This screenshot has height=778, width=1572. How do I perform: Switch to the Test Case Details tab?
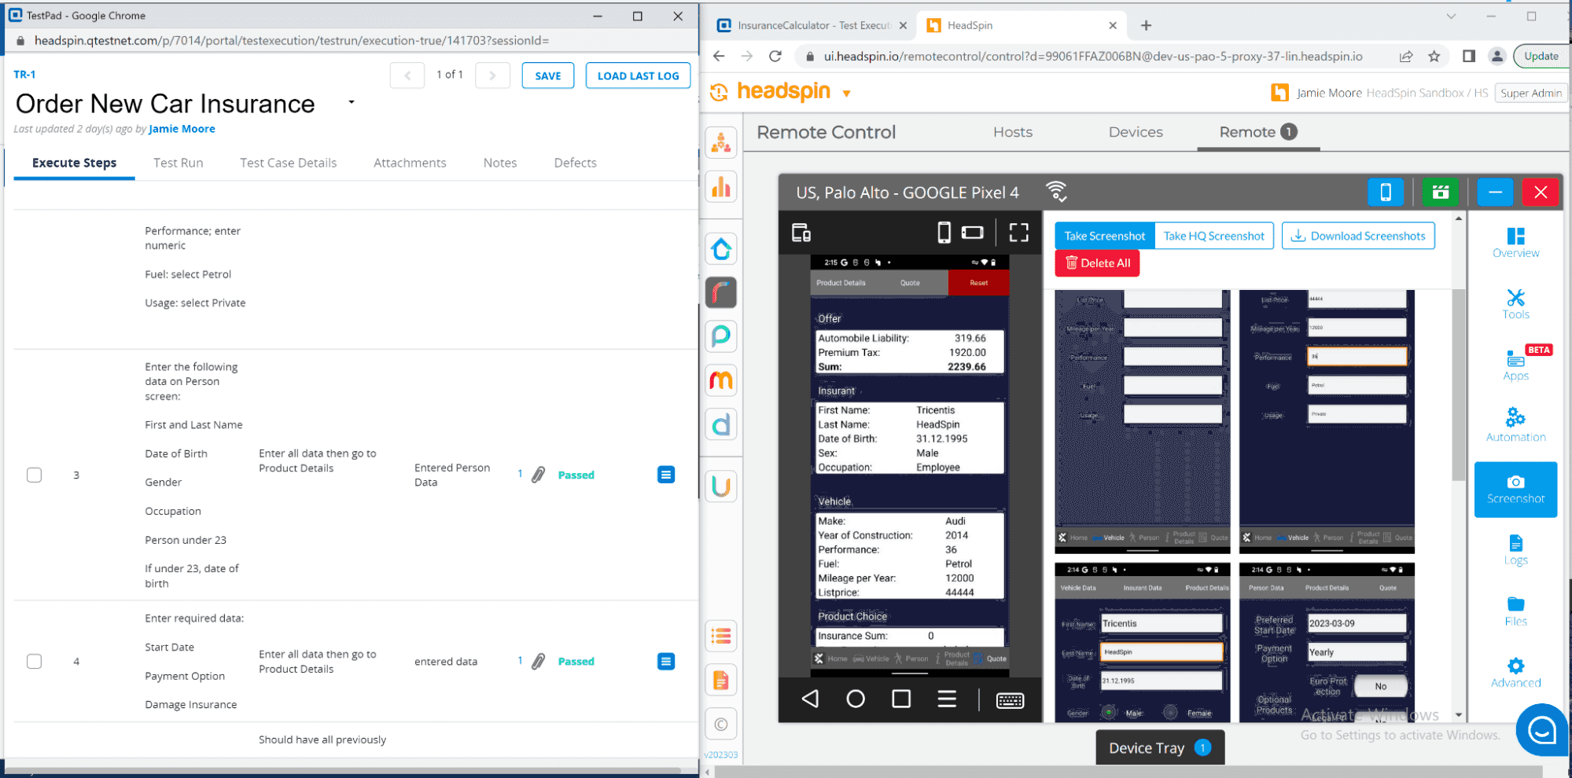(288, 163)
